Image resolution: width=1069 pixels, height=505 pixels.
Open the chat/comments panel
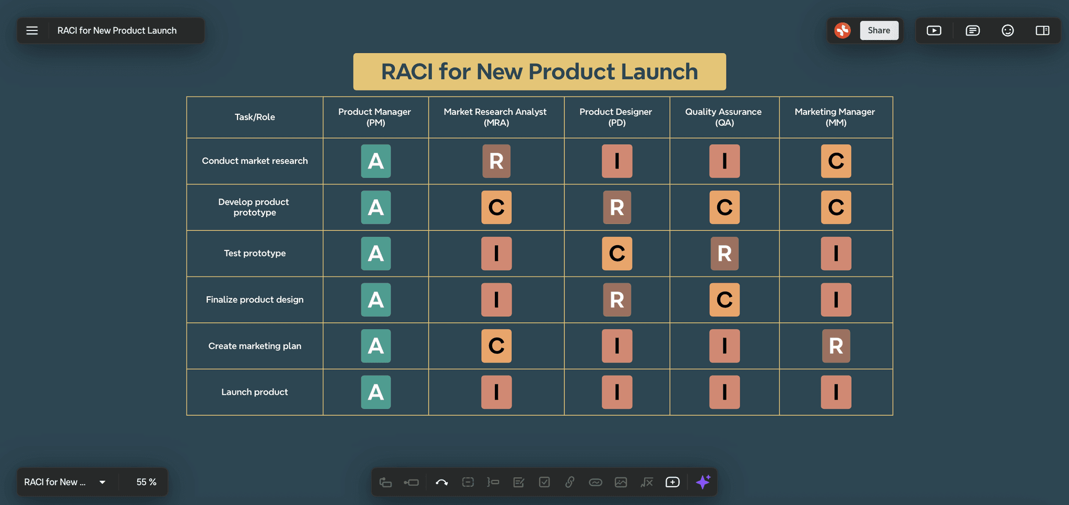click(972, 30)
